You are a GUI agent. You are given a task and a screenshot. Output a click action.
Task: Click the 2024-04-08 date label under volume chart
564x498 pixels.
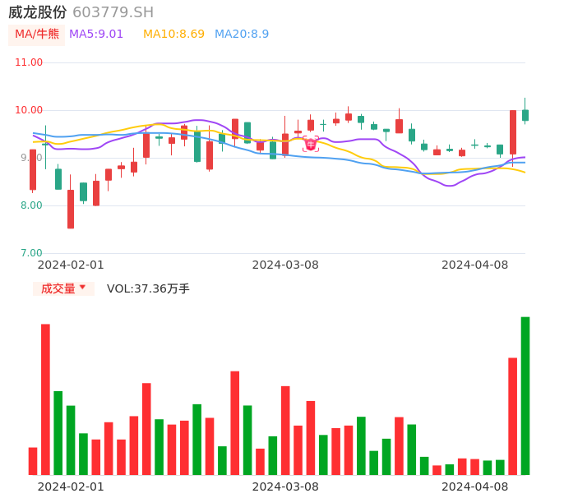tap(475, 486)
